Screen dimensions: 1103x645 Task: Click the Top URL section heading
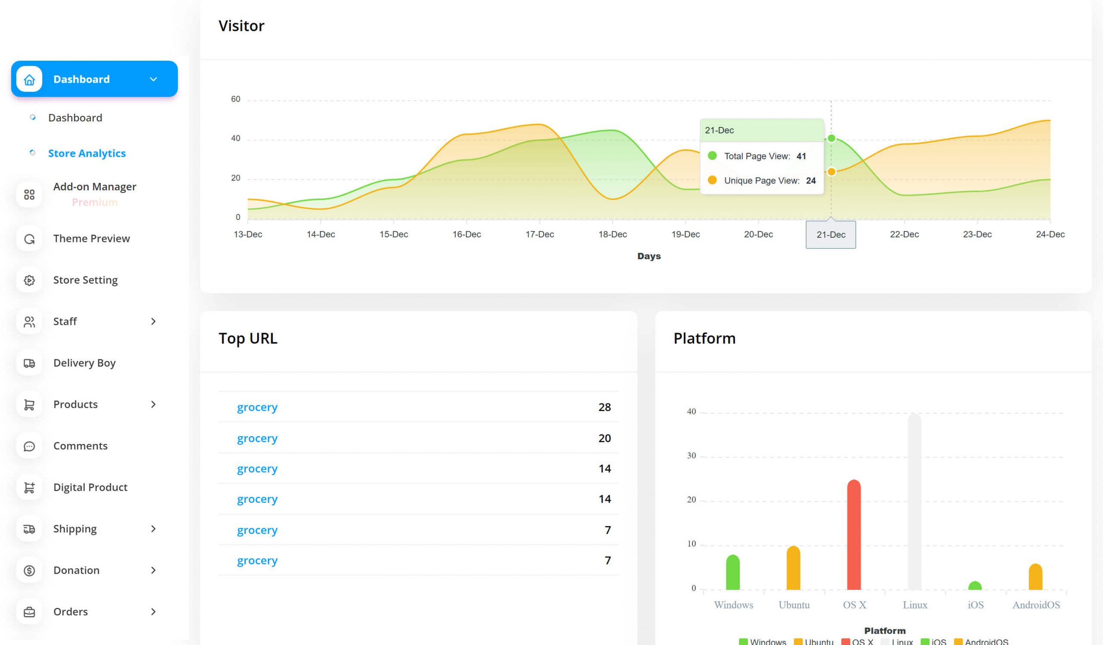pyautogui.click(x=248, y=338)
